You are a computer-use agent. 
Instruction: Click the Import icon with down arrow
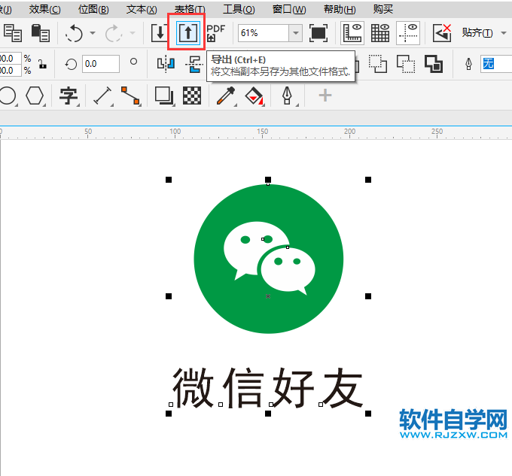[x=160, y=33]
